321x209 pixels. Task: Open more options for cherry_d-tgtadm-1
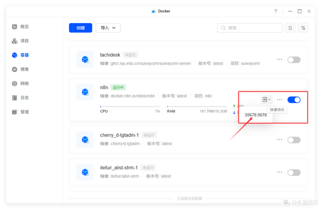(279, 140)
